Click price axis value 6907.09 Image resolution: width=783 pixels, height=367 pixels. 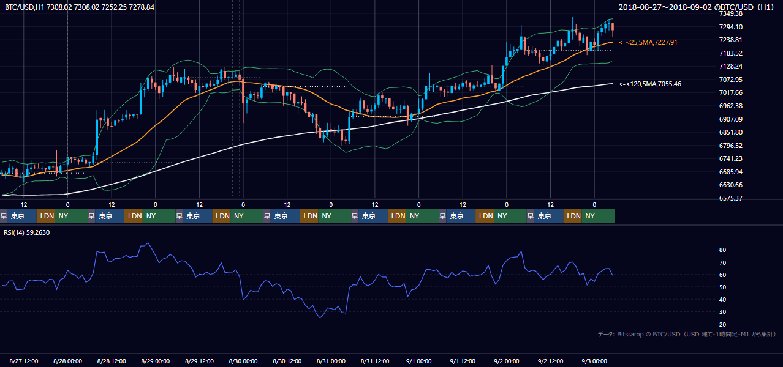(731, 119)
